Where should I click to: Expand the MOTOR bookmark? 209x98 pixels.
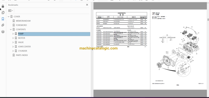(13, 38)
